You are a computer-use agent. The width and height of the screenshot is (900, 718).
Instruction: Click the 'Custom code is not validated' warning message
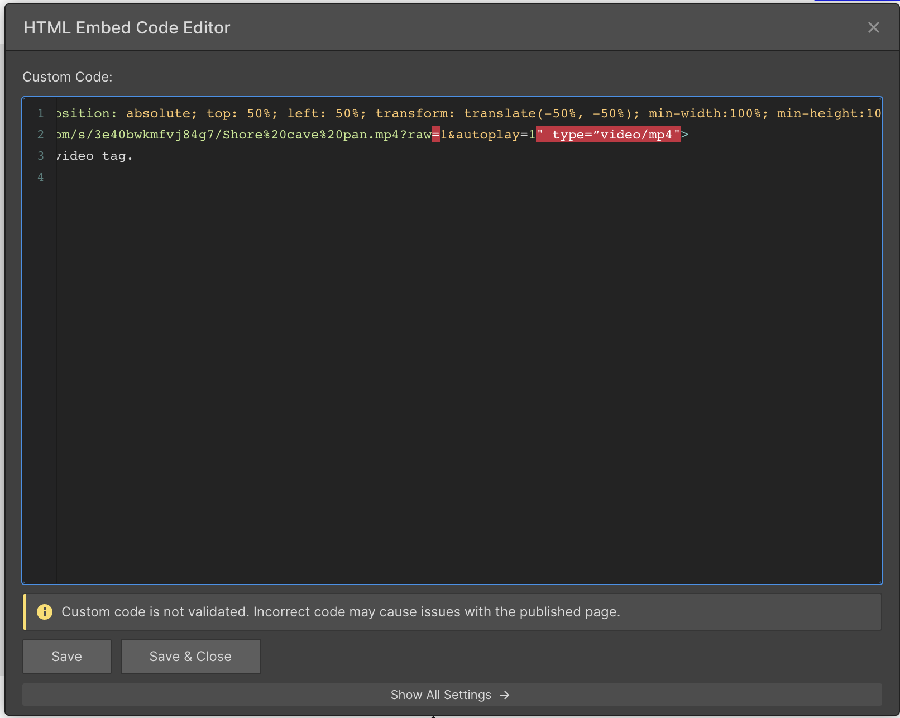[x=341, y=612]
